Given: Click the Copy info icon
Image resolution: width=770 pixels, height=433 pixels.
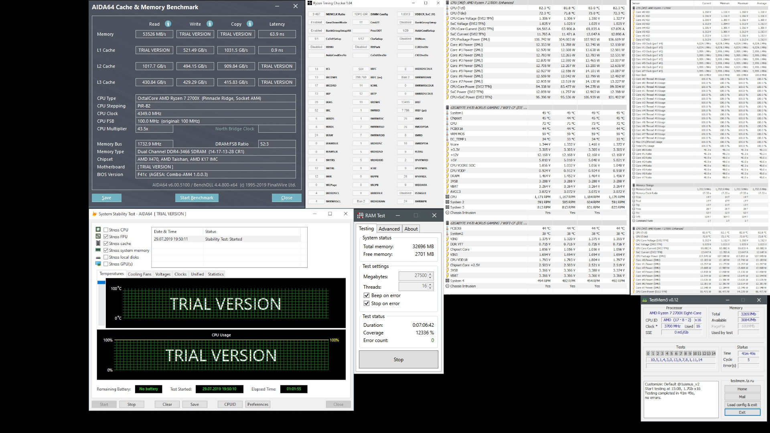Looking at the screenshot, I should (250, 24).
